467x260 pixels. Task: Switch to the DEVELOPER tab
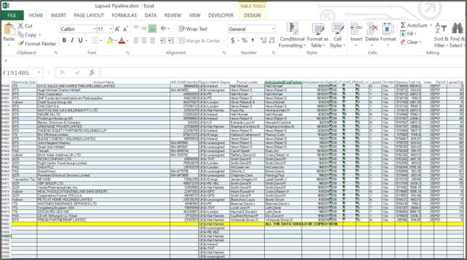tap(221, 15)
